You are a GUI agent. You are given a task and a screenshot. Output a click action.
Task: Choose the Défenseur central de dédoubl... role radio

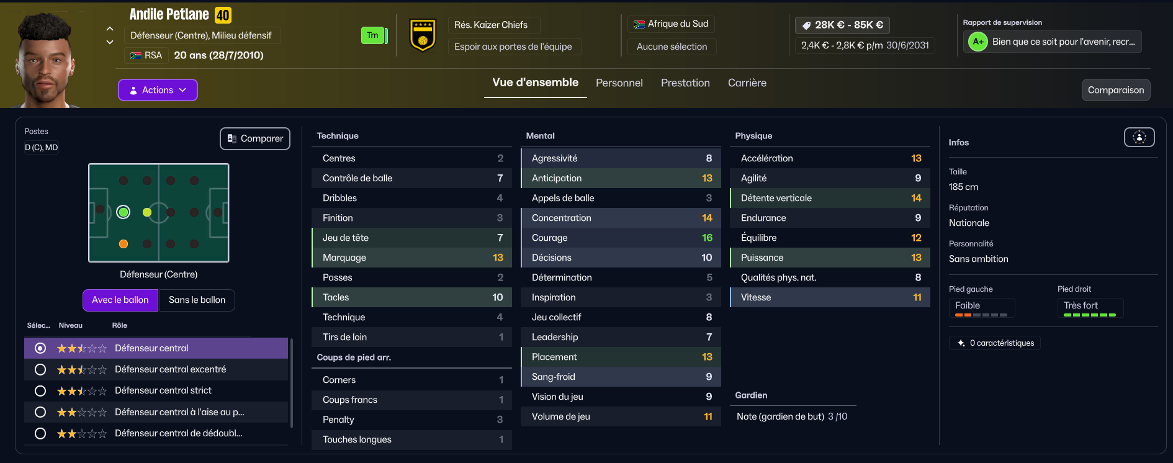click(x=40, y=433)
